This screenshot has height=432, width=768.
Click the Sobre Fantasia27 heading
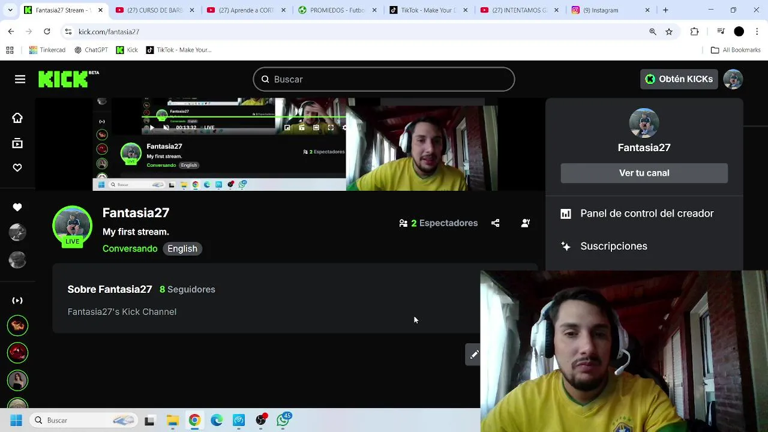[x=110, y=289]
